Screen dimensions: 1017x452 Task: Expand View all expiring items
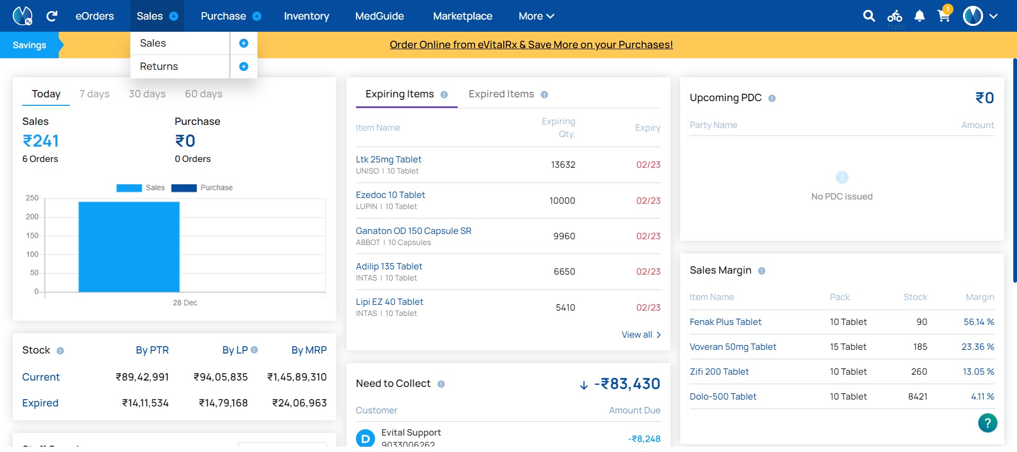click(641, 335)
